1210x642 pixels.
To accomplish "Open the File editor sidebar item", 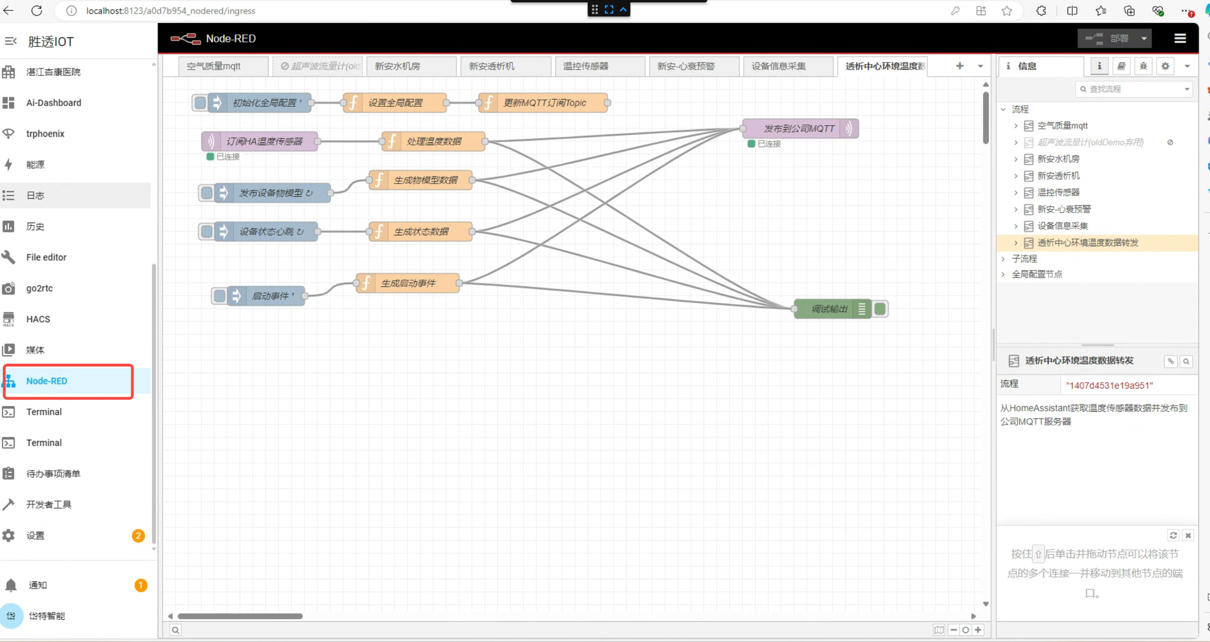I will [46, 257].
